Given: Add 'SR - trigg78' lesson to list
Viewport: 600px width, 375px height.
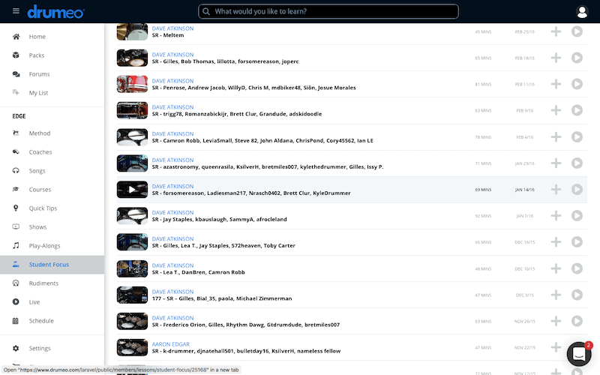Looking at the screenshot, I should point(556,110).
